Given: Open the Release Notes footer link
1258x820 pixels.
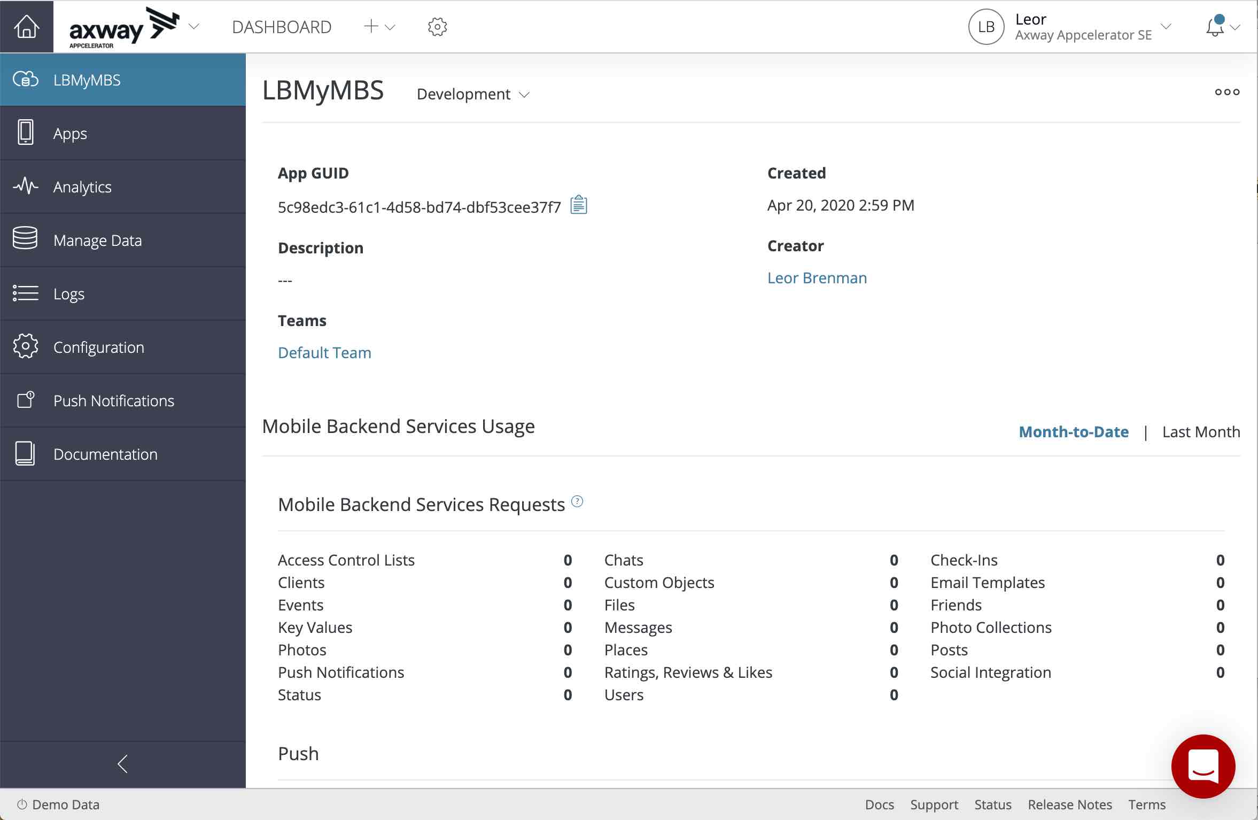Looking at the screenshot, I should point(1070,804).
